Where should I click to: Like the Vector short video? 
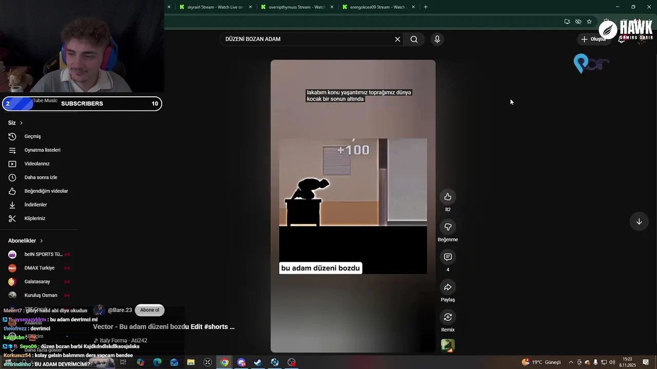[448, 197]
